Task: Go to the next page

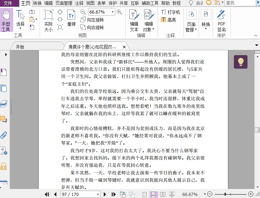Action: click(x=105, y=195)
